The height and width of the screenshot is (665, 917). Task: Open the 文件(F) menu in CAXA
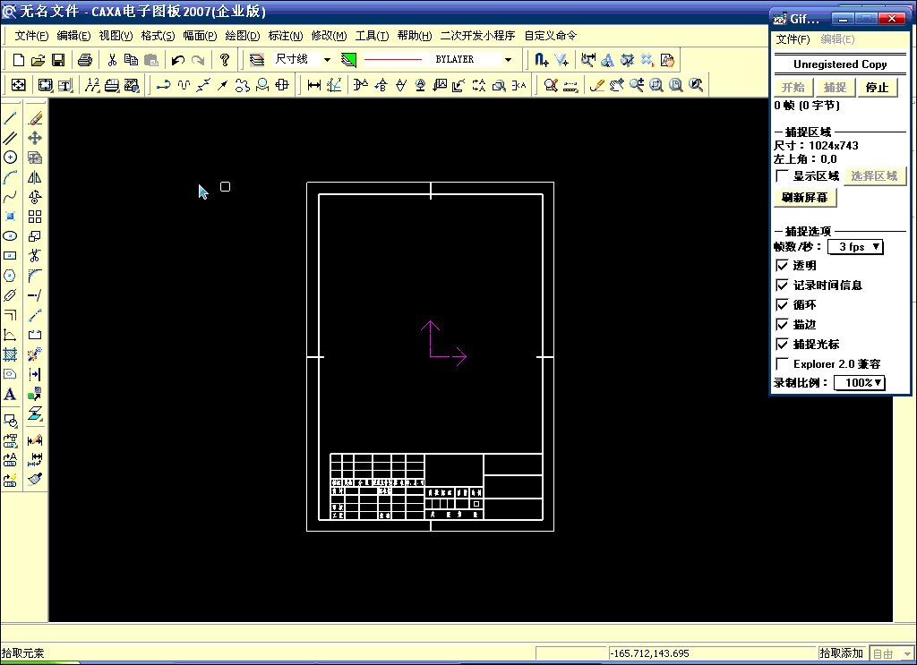click(31, 36)
